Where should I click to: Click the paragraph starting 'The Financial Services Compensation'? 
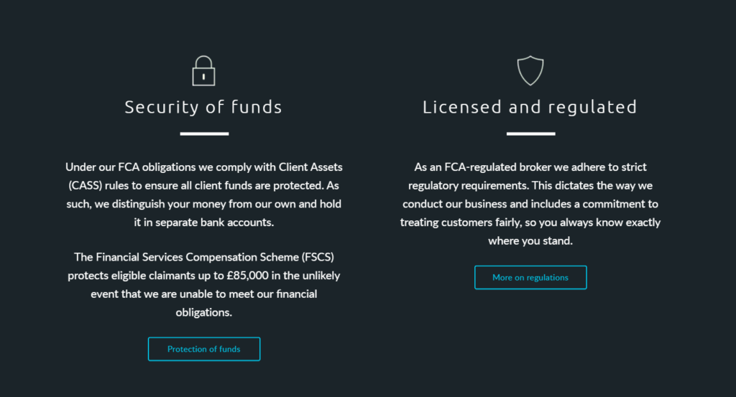[x=204, y=284]
